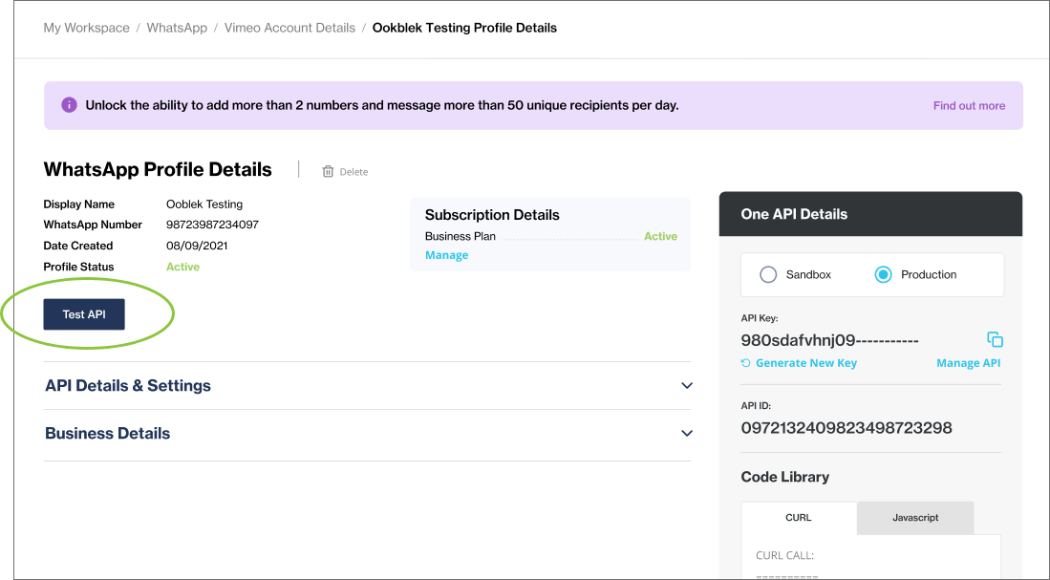
Task: Select the Production radio button
Action: pos(883,274)
